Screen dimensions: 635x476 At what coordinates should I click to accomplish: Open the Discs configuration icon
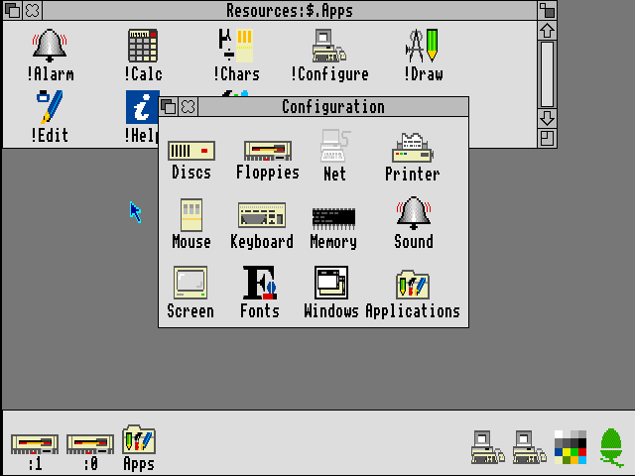tap(191, 152)
